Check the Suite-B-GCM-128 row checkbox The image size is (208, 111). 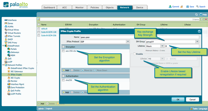pyautogui.click(x=38, y=32)
